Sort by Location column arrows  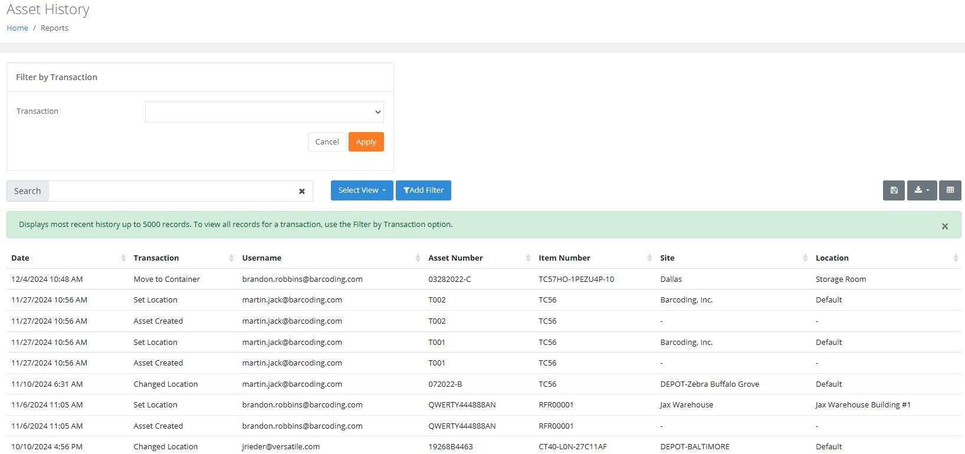click(956, 258)
